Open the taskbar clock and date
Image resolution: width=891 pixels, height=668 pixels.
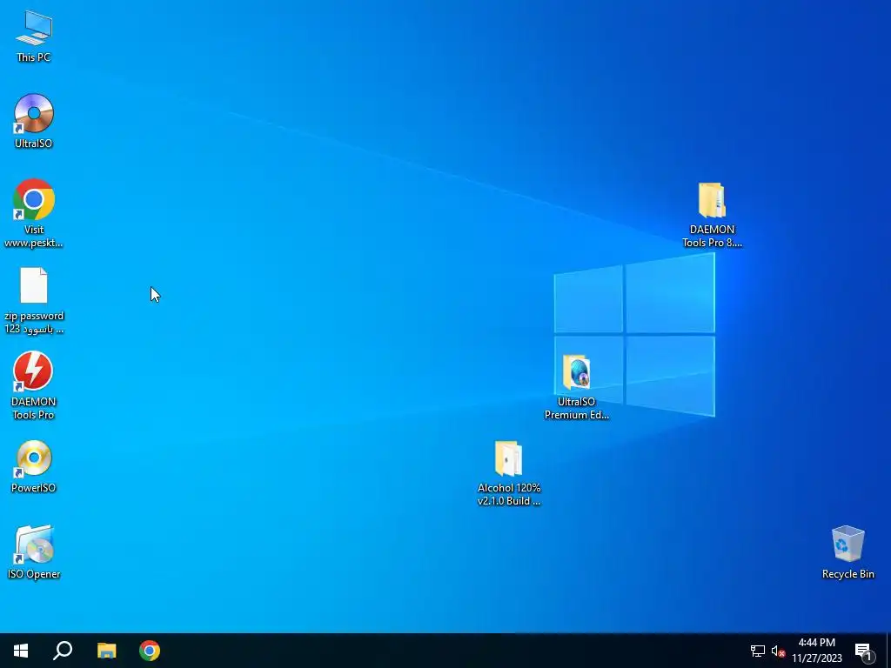pyautogui.click(x=817, y=651)
